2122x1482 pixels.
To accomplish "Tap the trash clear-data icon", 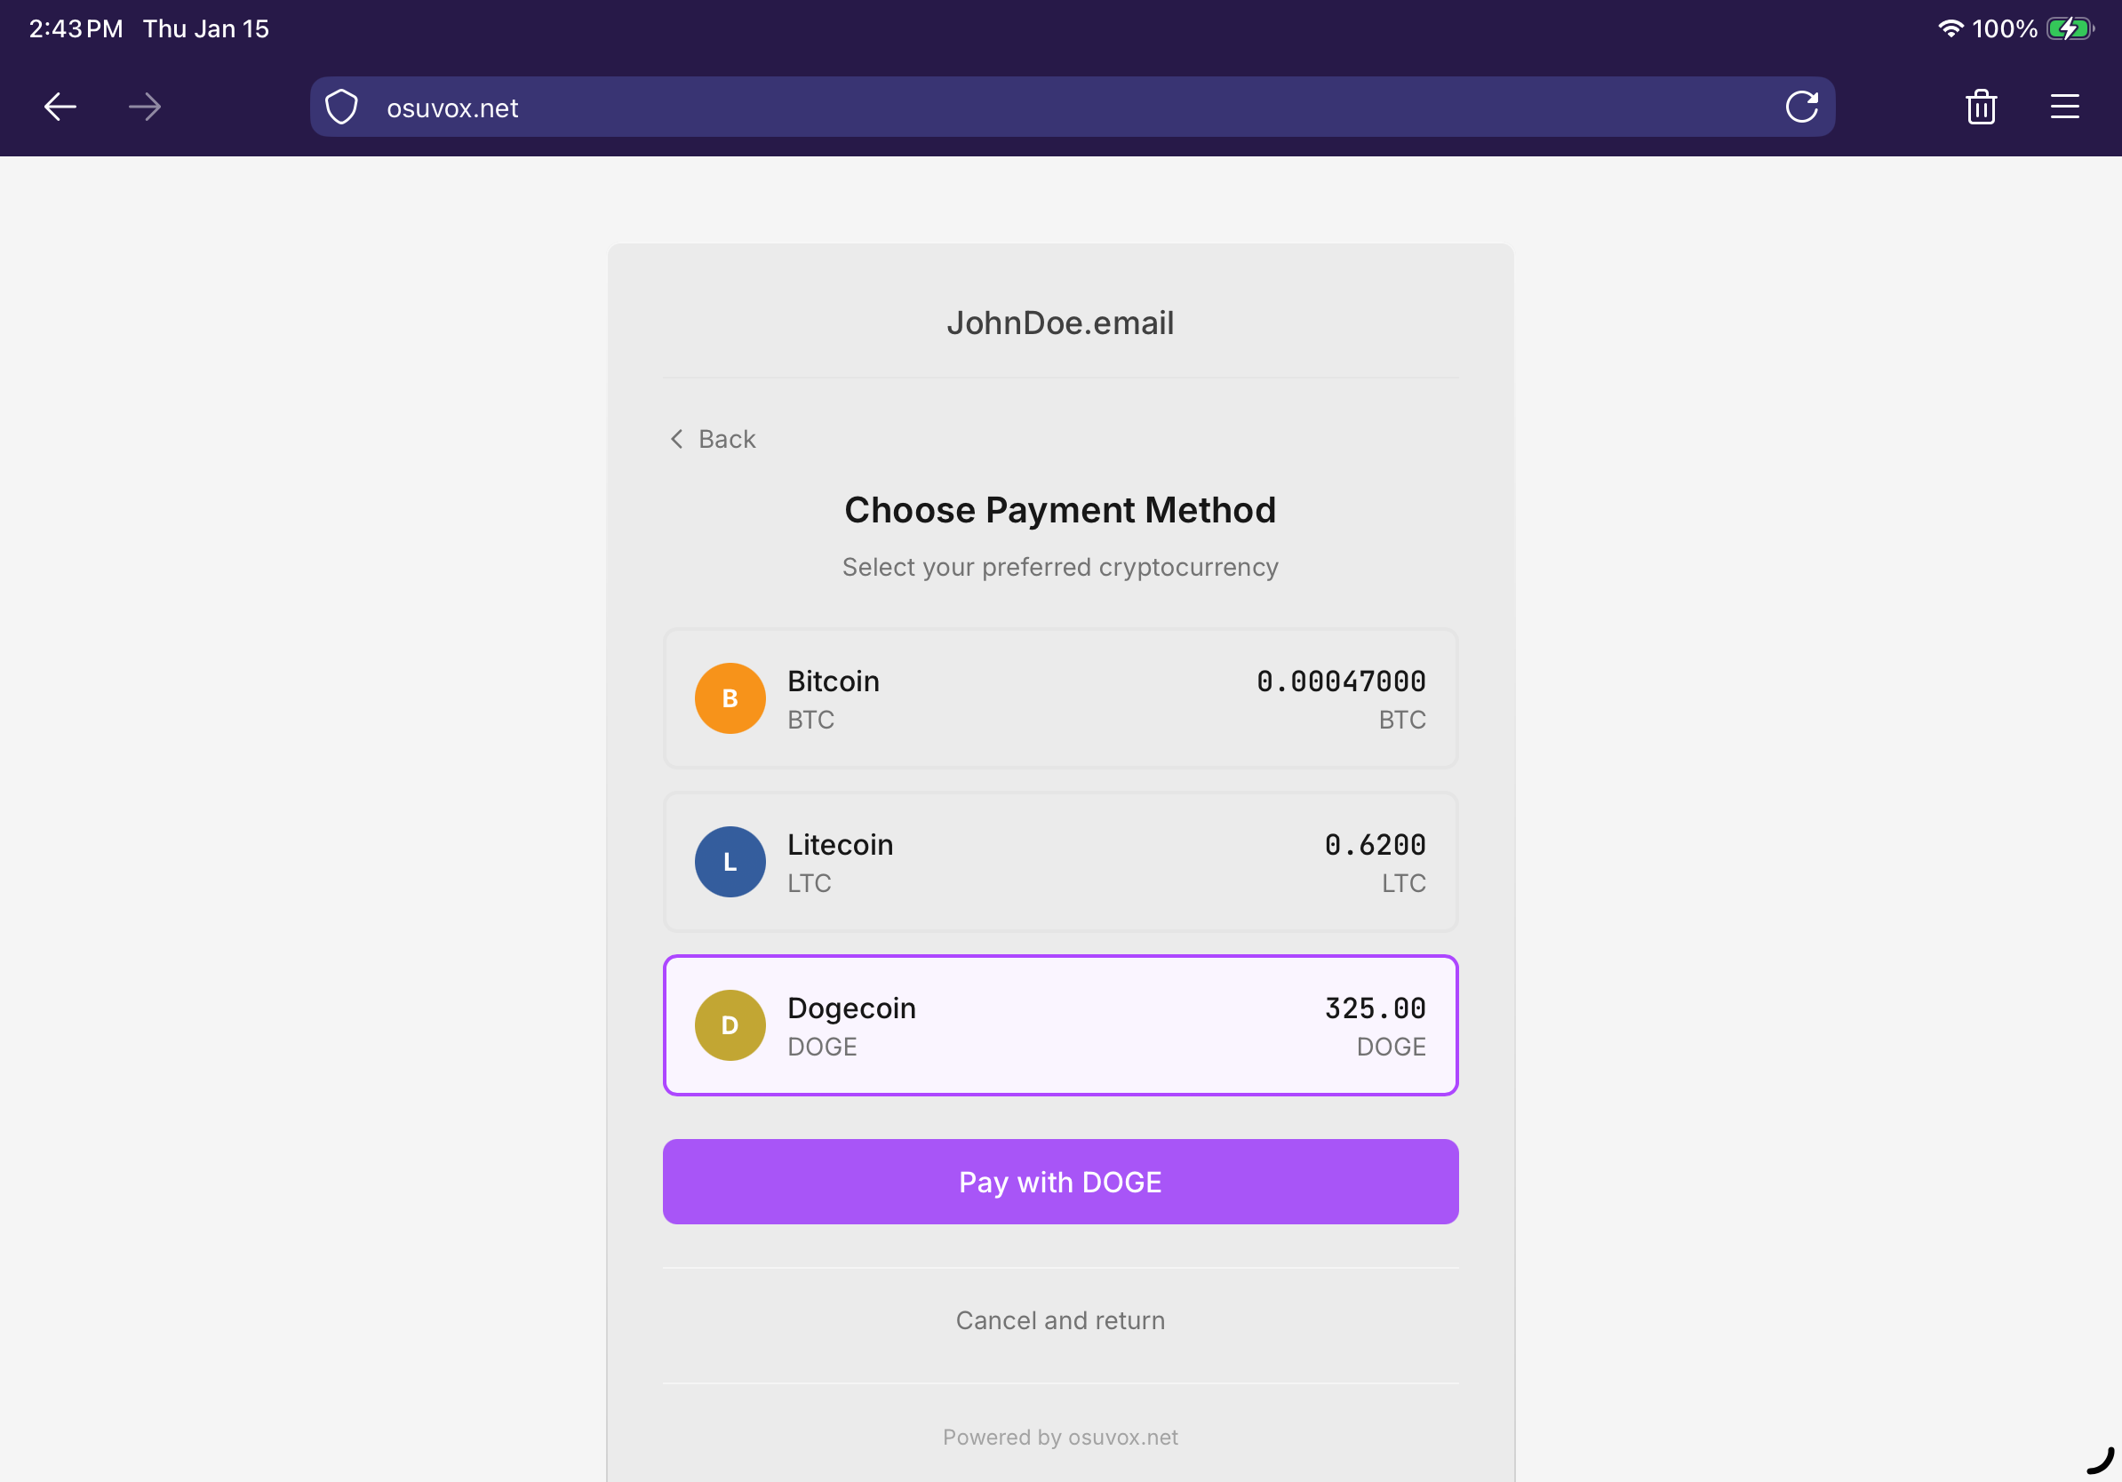I will pos(1981,108).
